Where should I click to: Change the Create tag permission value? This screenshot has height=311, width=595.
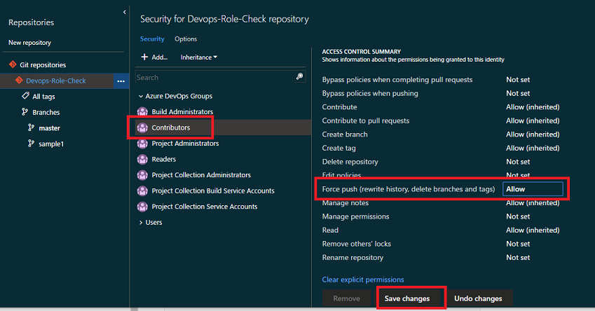(x=533, y=148)
